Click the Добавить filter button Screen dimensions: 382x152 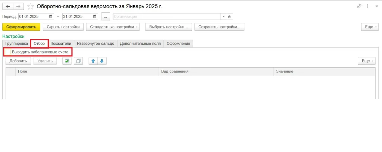click(18, 61)
